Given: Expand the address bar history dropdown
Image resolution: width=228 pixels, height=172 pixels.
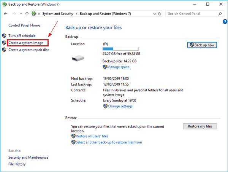Looking at the screenshot, I should click(x=155, y=14).
